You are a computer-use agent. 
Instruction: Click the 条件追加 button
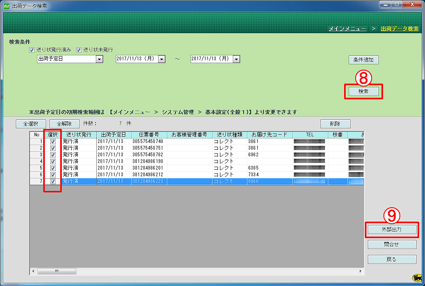[363, 59]
